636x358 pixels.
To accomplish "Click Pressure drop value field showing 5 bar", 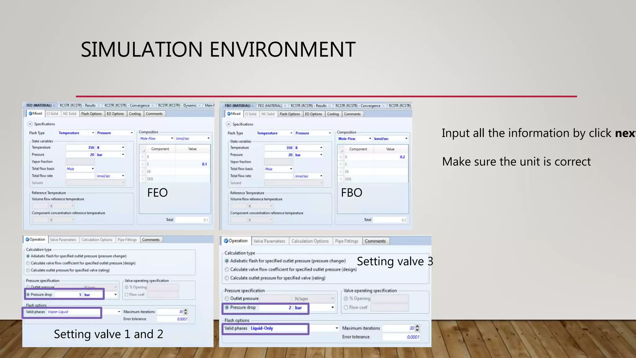I will click(69, 295).
